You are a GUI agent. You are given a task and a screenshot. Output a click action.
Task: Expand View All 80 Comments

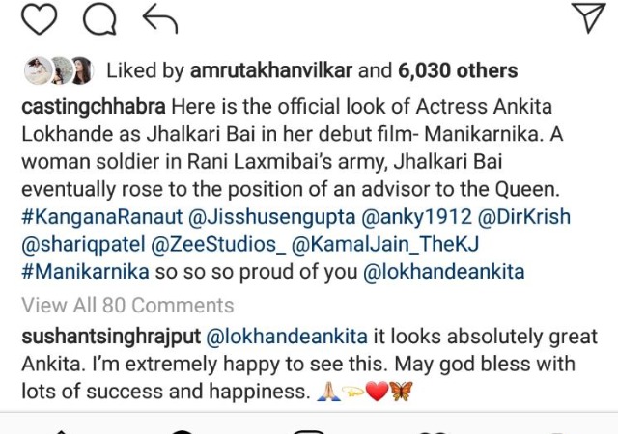127,305
